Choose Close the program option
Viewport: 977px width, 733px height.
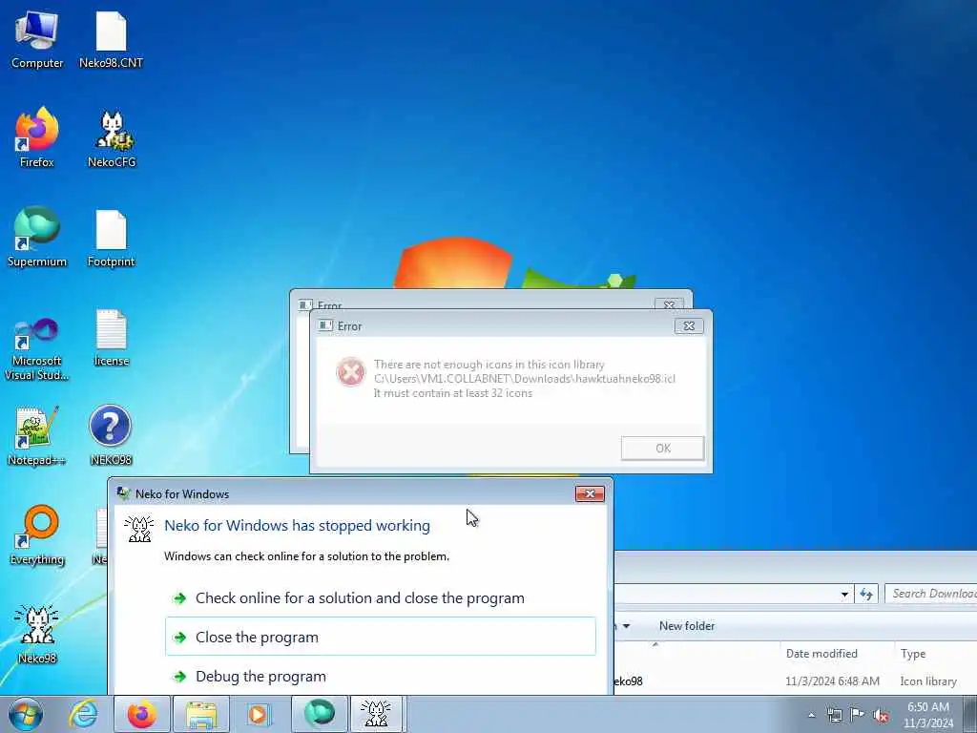coord(380,637)
